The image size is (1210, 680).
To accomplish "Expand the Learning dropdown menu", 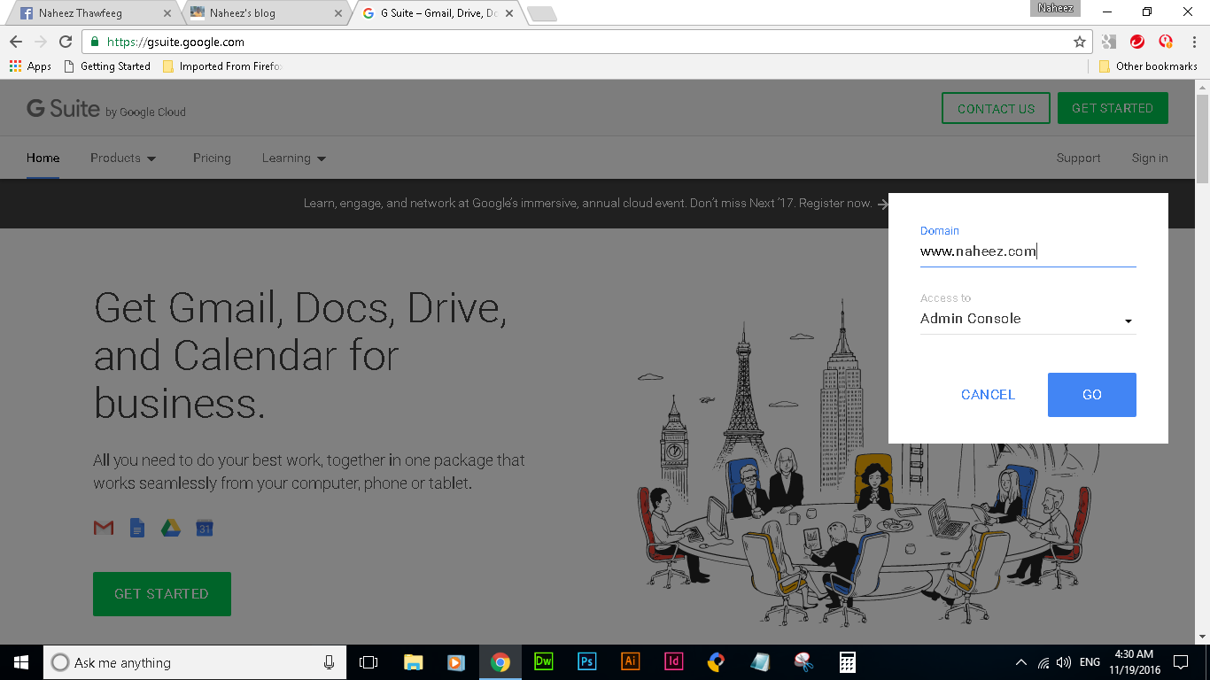I will pyautogui.click(x=294, y=158).
